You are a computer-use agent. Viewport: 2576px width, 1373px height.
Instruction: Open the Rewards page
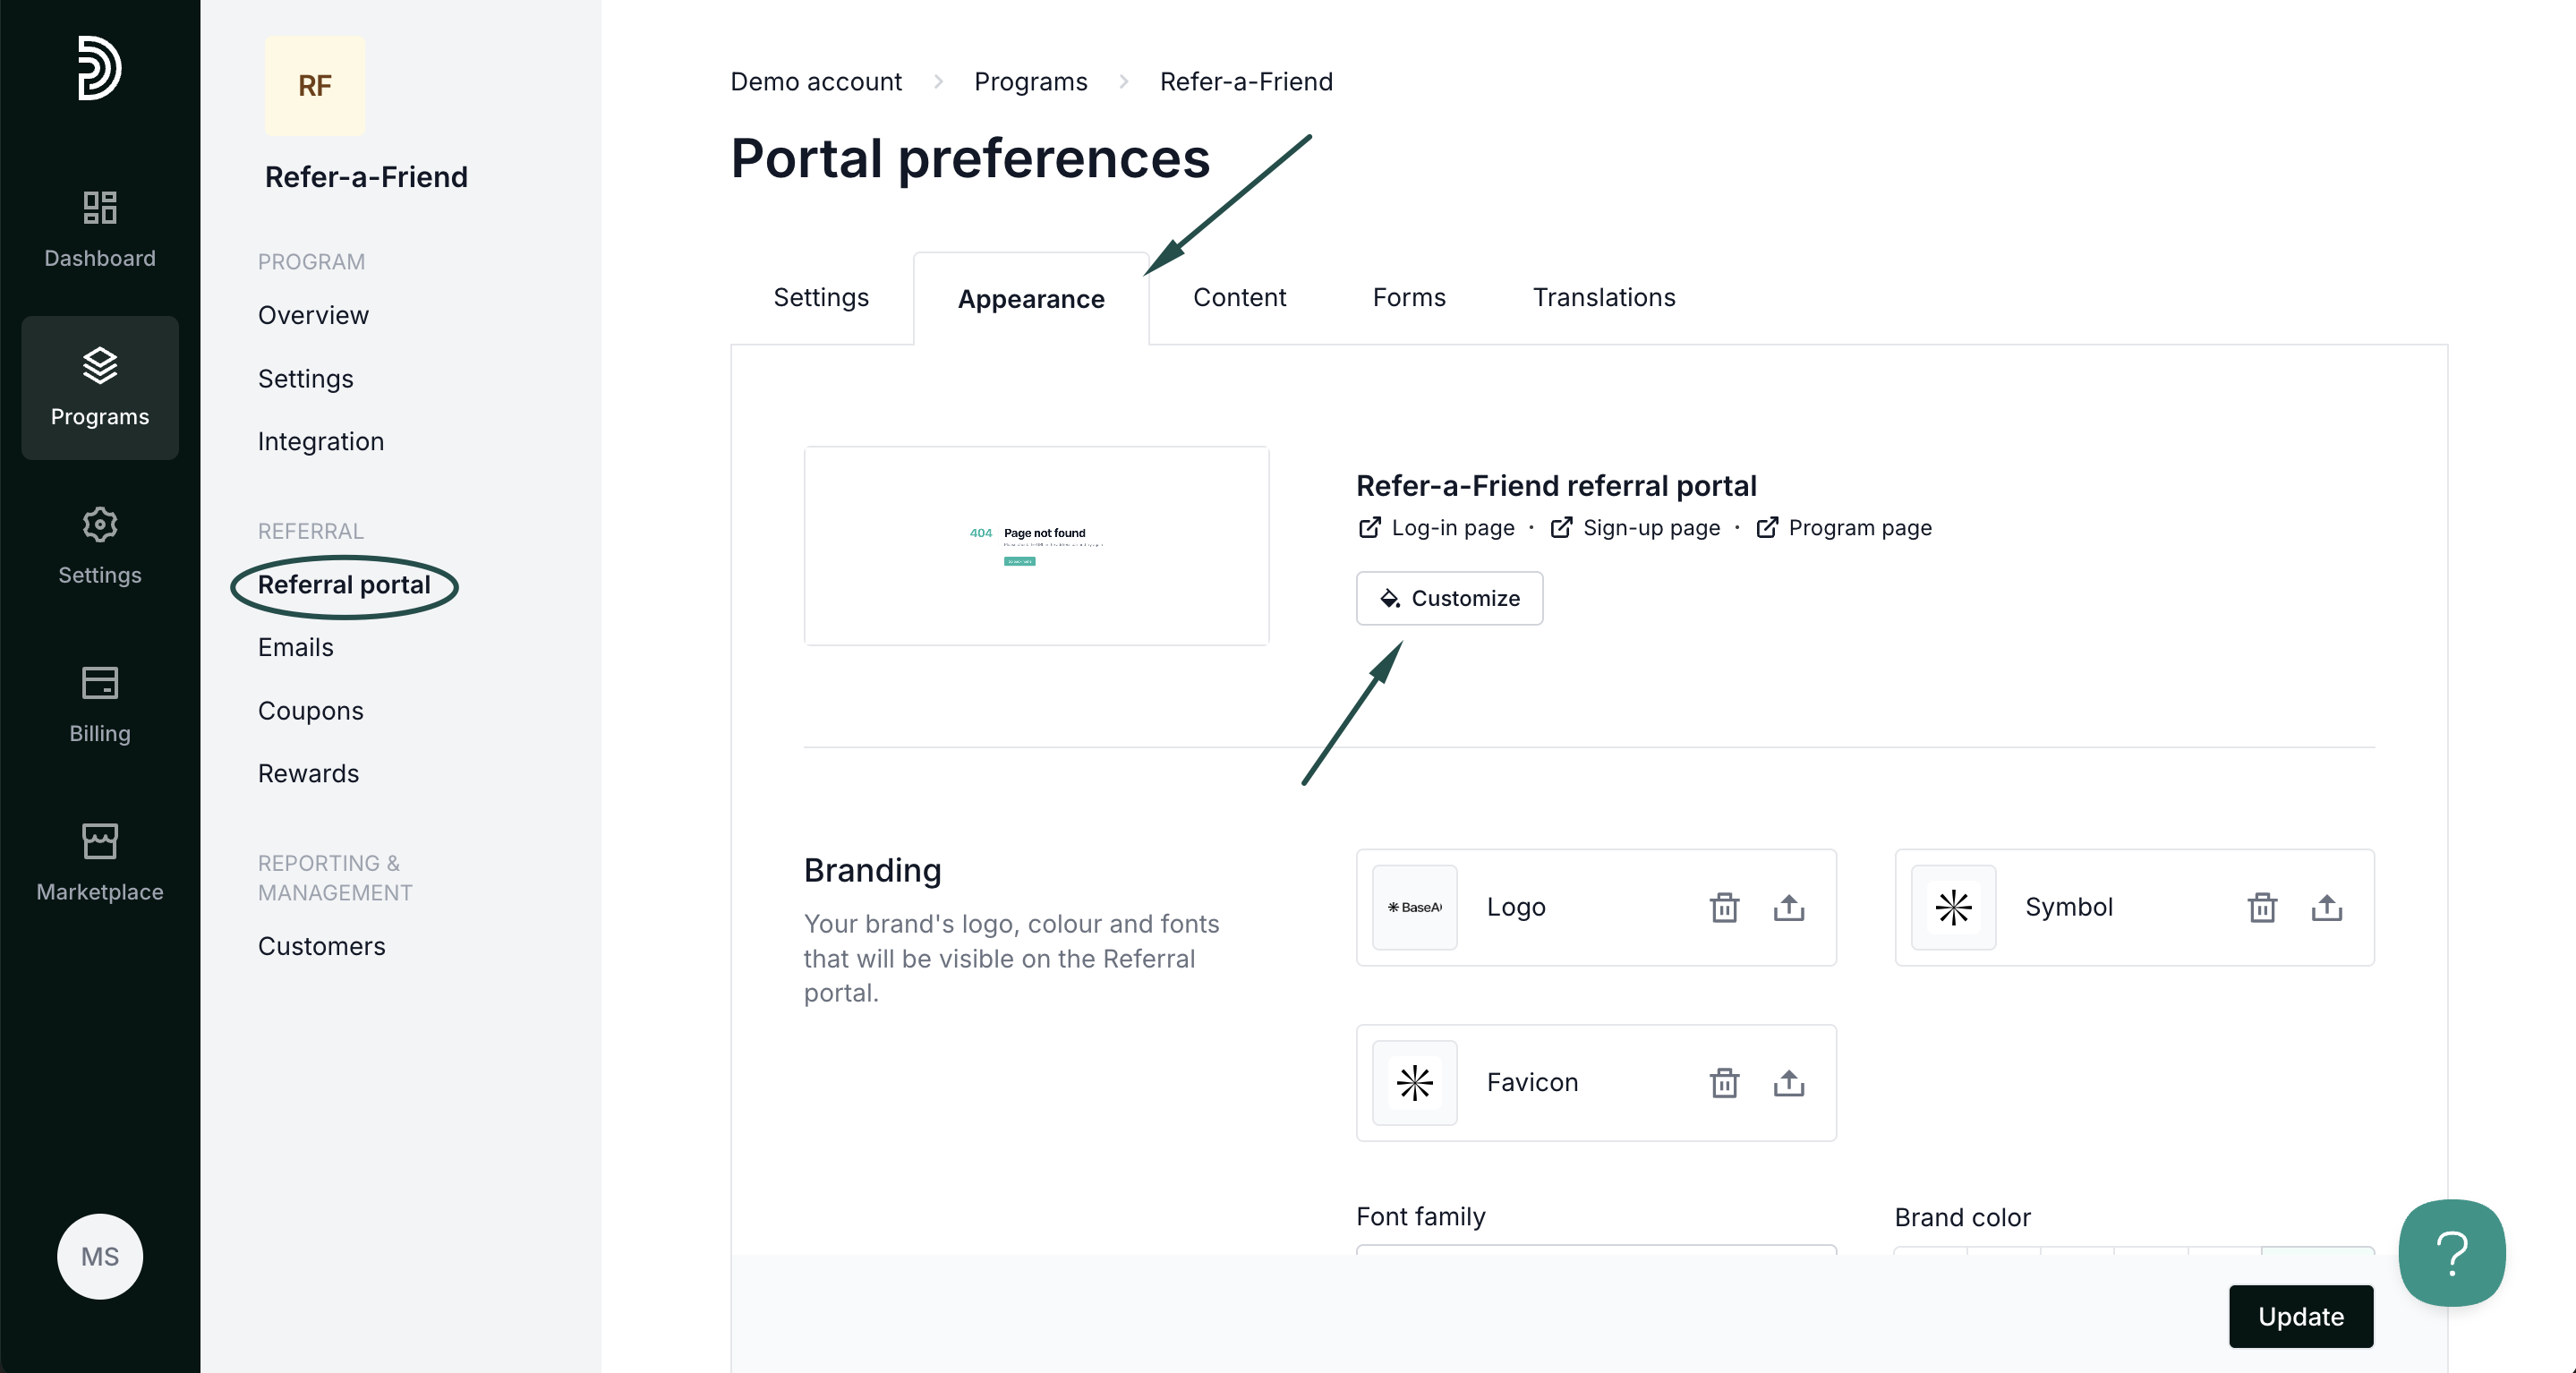pos(308,773)
